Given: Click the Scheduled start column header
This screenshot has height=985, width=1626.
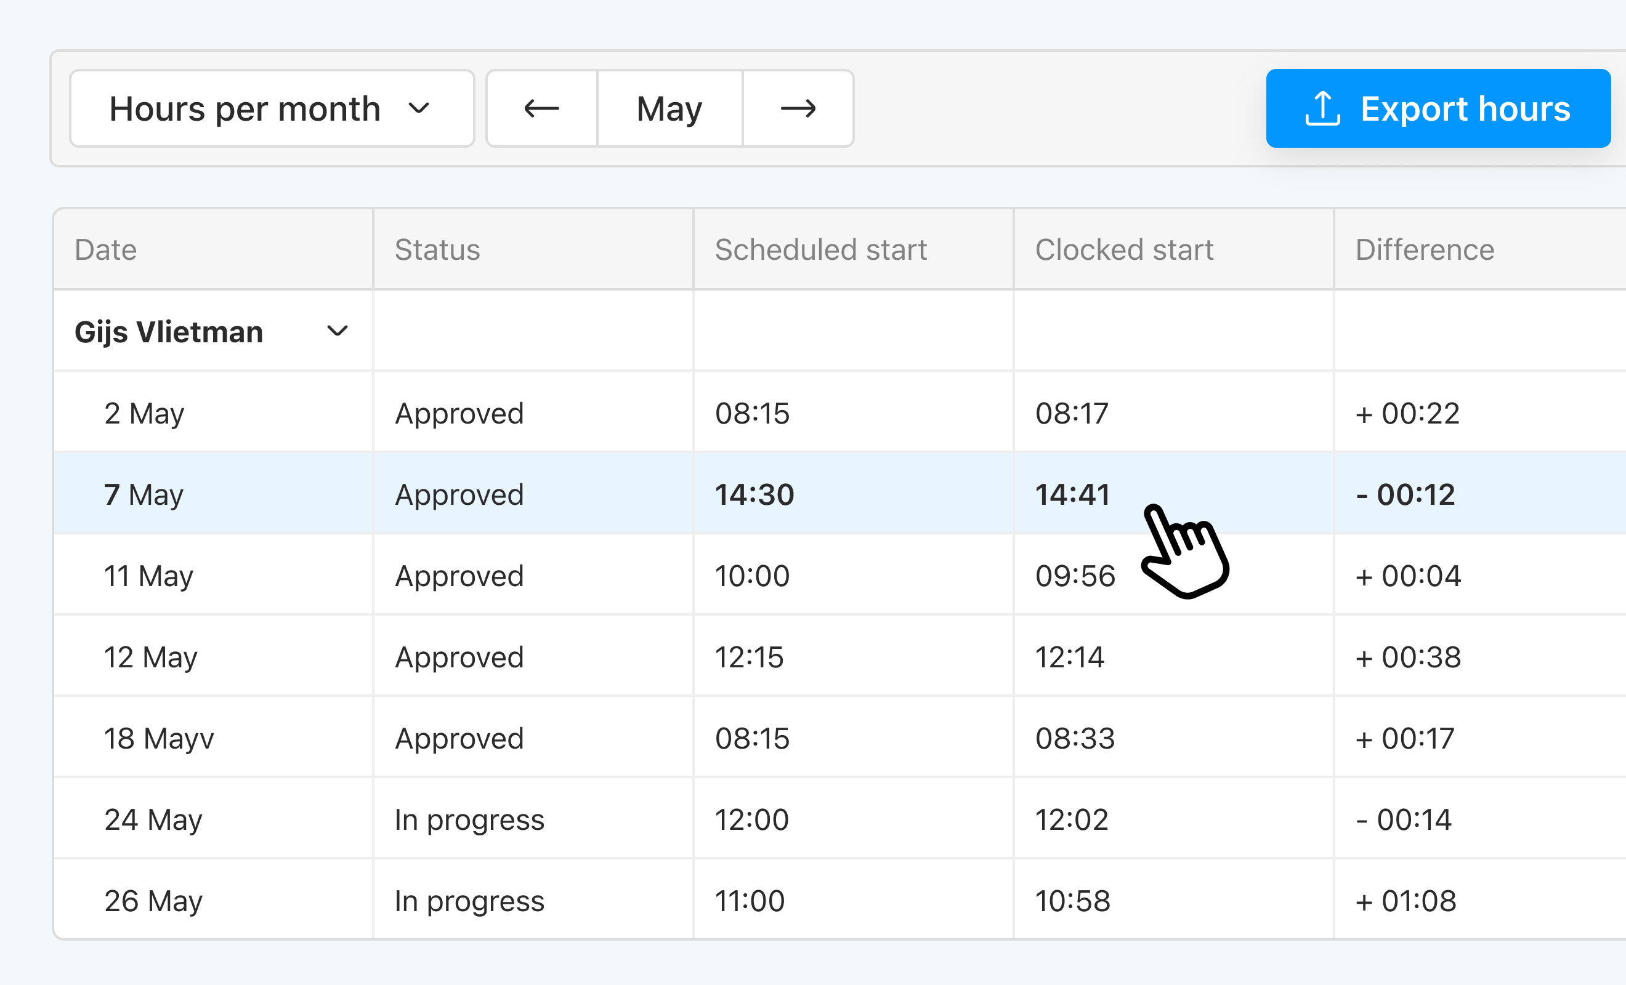Looking at the screenshot, I should 821,250.
